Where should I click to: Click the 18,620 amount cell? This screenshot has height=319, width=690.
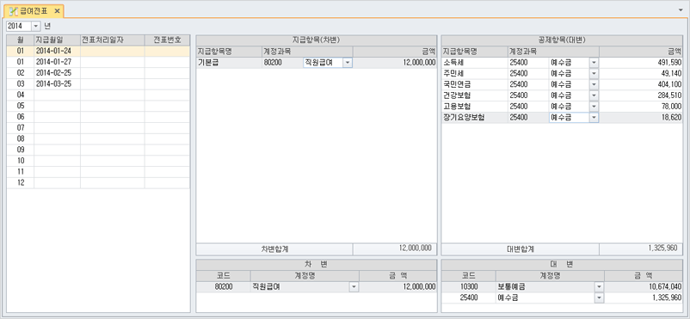pyautogui.click(x=641, y=118)
